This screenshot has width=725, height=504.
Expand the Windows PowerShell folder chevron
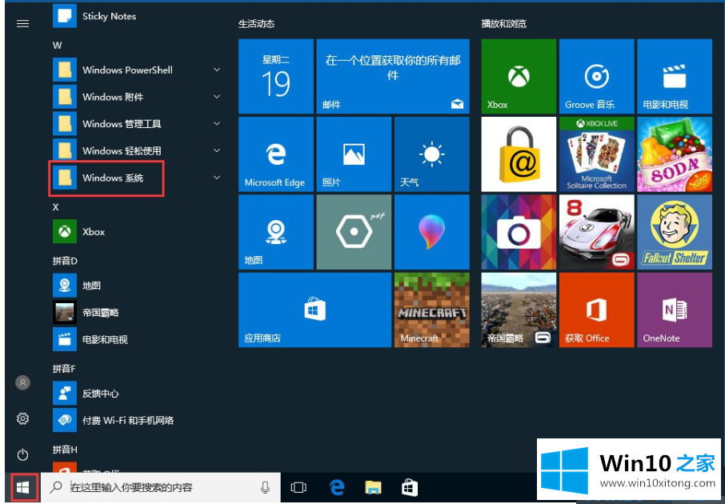[217, 70]
